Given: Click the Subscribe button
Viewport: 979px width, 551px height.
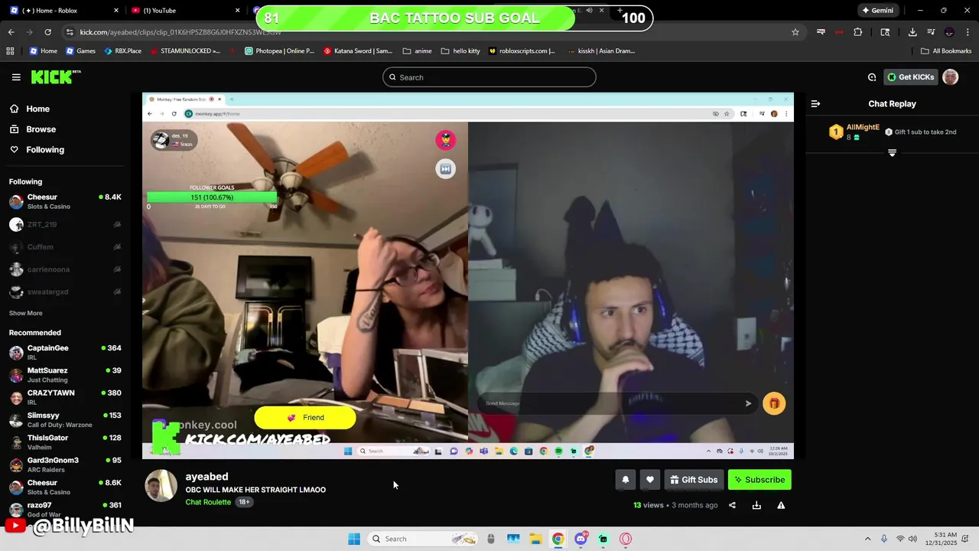Looking at the screenshot, I should point(759,480).
